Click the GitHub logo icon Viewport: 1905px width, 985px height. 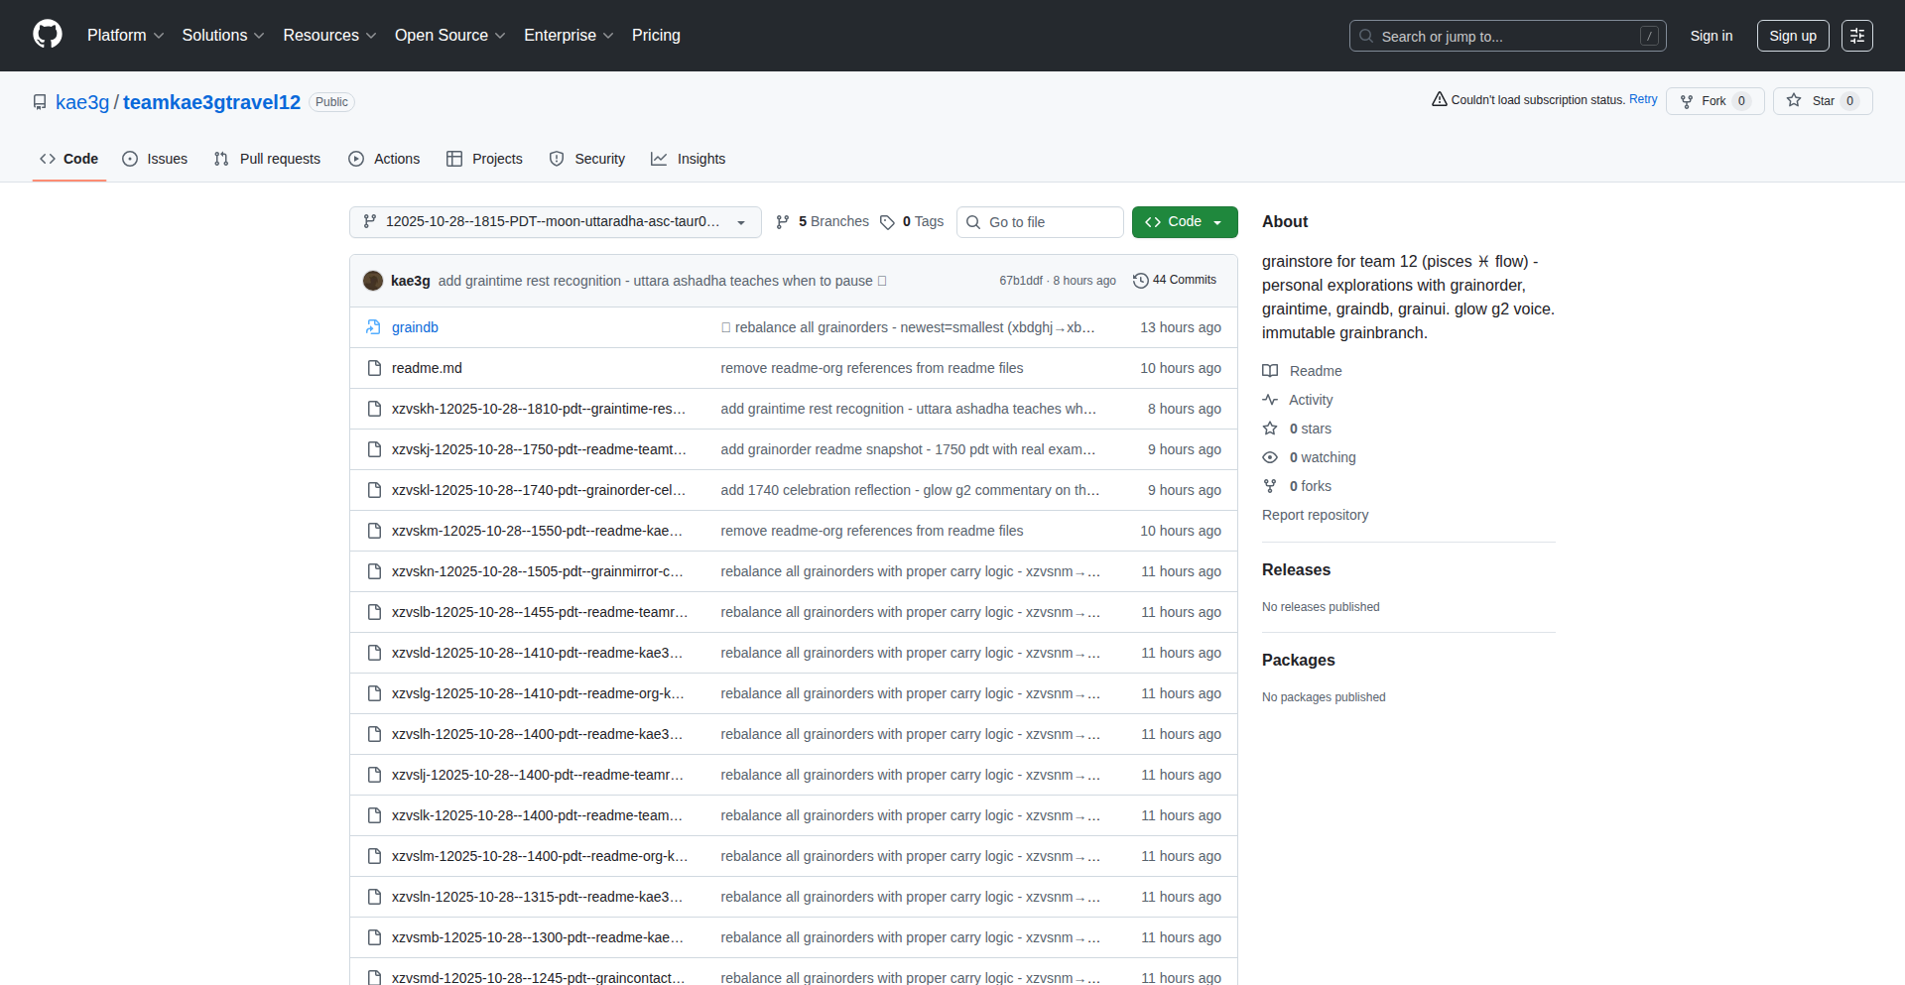pyautogui.click(x=48, y=35)
